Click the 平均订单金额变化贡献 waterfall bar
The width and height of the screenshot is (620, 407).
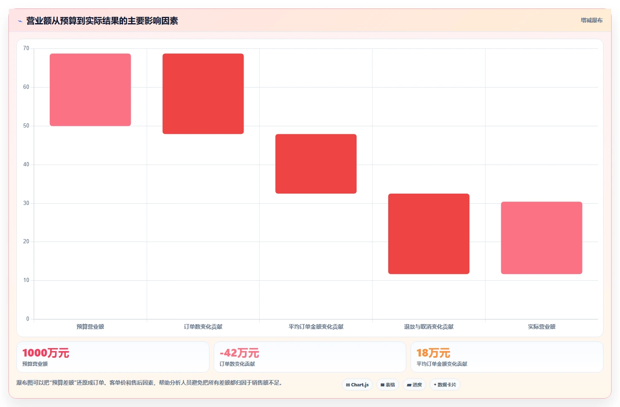pos(316,164)
